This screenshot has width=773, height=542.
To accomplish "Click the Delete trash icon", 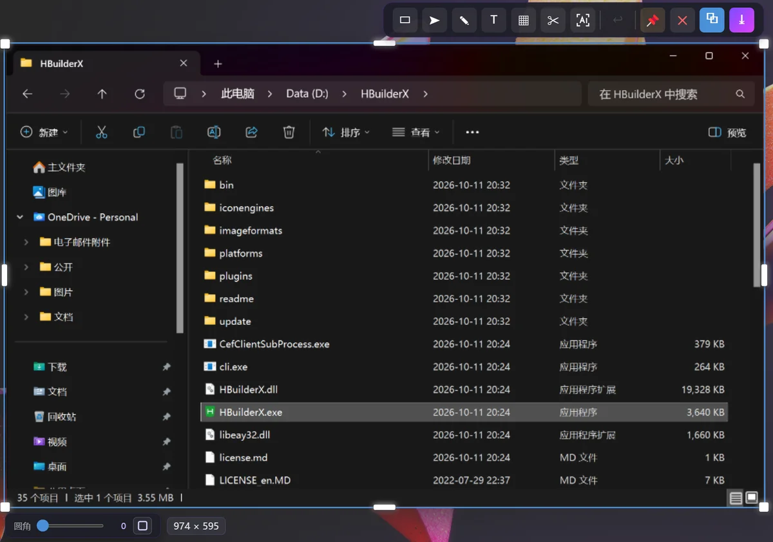I will pos(289,132).
